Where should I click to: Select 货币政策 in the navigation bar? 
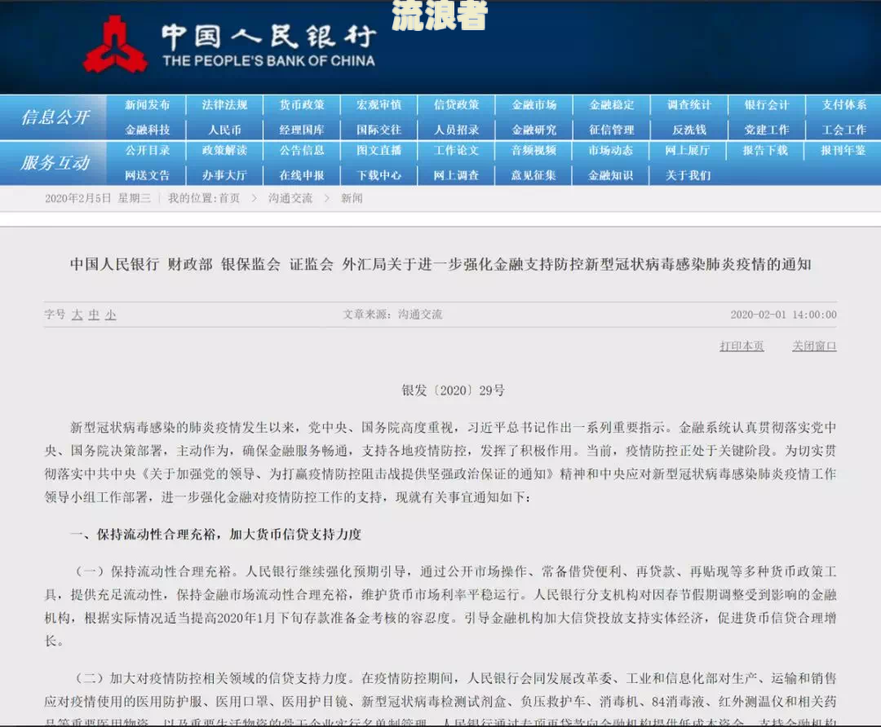(303, 105)
